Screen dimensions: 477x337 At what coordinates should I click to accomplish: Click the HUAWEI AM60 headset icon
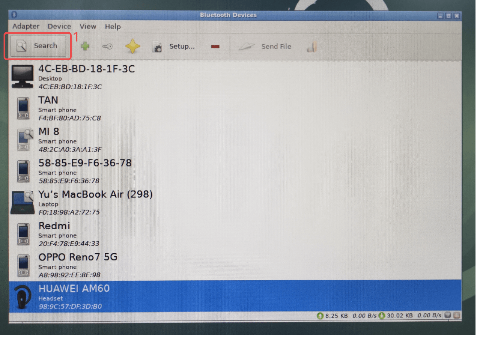[x=22, y=296]
